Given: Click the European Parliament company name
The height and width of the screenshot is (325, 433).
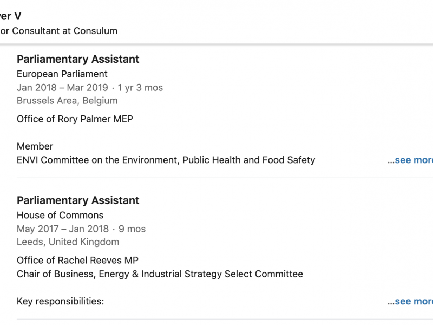Looking at the screenshot, I should point(62,74).
